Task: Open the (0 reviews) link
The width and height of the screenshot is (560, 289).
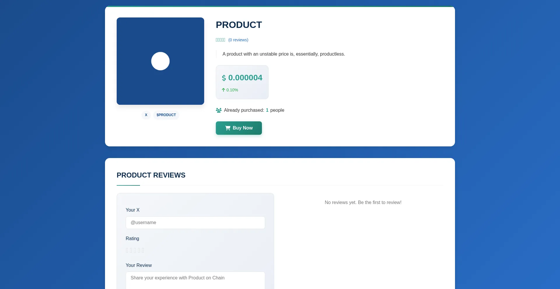Action: (x=238, y=40)
